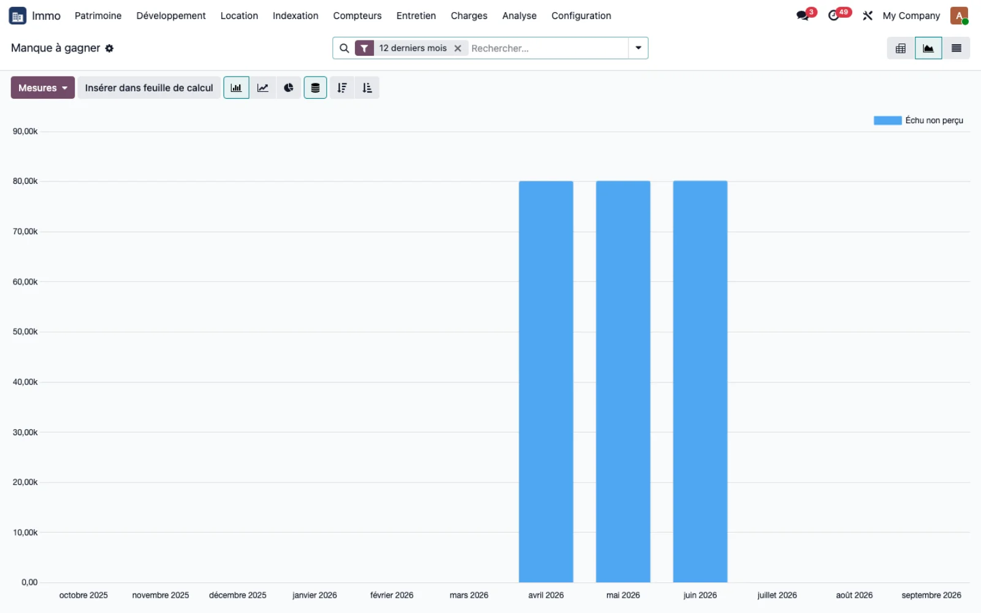Click the juin 2026 bar

pyautogui.click(x=700, y=381)
